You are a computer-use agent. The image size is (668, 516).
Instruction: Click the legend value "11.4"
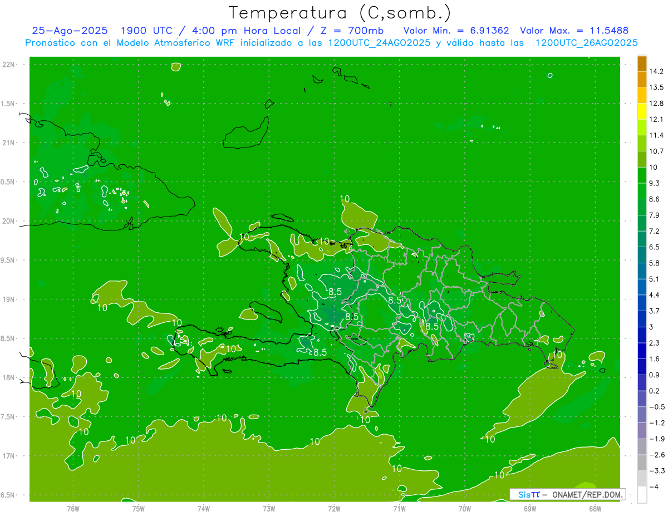tap(656, 135)
